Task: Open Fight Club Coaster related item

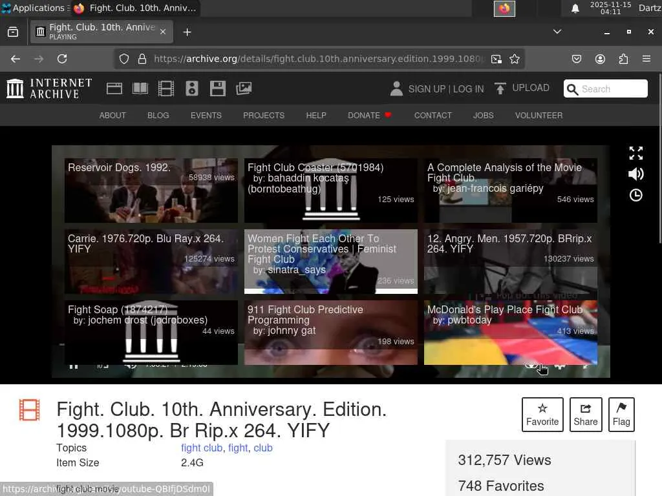Action: point(330,191)
